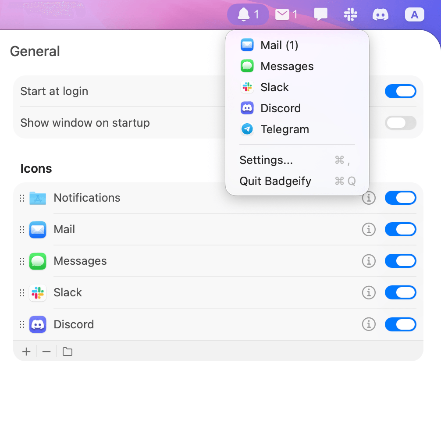
Task: Select Messages in dropdown menu
Action: 297,66
